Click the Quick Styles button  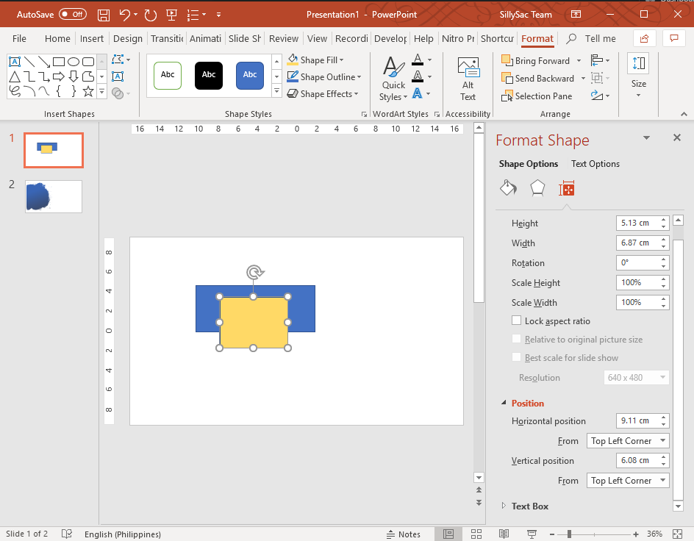pos(393,76)
